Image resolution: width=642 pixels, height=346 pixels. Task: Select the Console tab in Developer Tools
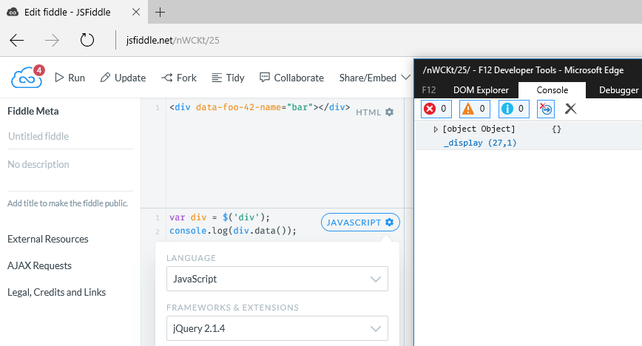click(x=553, y=90)
